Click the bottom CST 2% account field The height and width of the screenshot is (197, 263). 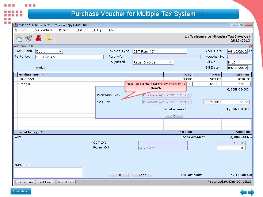point(163,143)
